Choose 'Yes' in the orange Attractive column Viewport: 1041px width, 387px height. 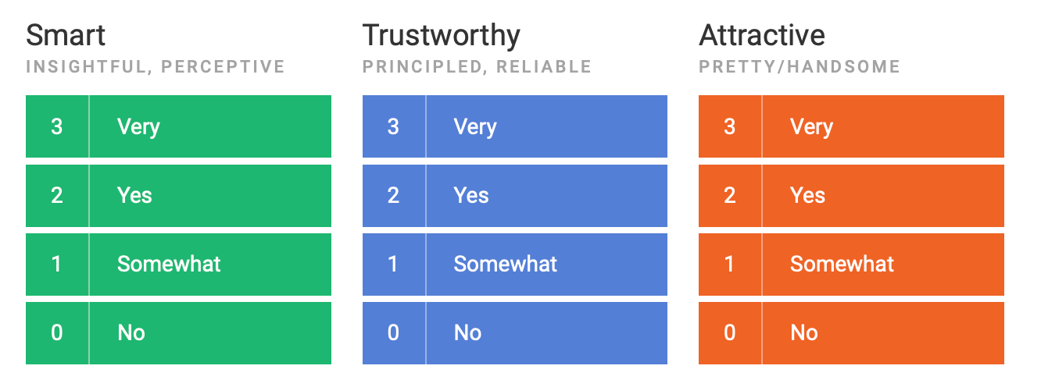pos(851,195)
